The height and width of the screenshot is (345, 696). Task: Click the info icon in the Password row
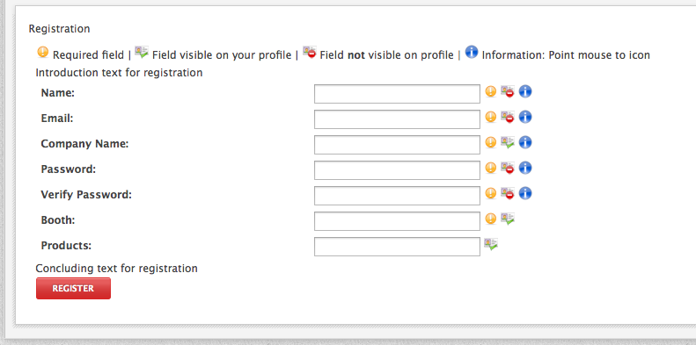point(525,168)
